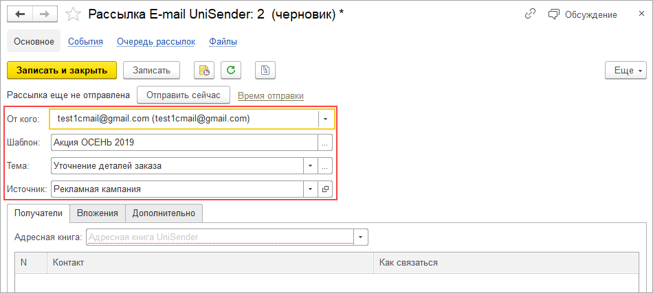
Task: Click into the Адресная книга UniSender field
Action: 220,237
